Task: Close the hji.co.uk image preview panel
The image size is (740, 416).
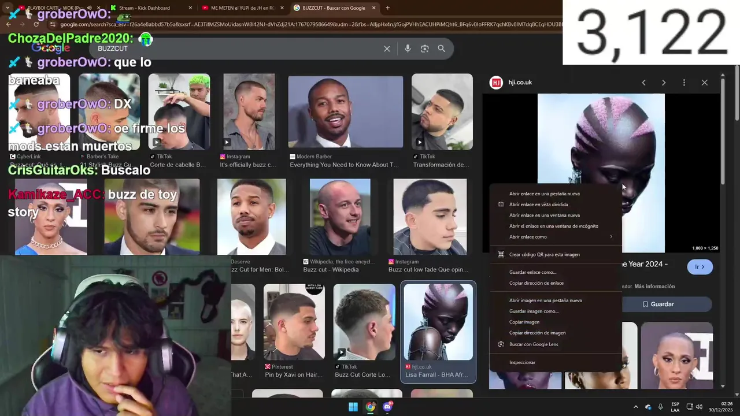Action: [x=704, y=83]
